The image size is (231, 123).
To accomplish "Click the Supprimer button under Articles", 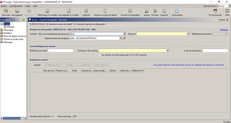I will (85, 65).
